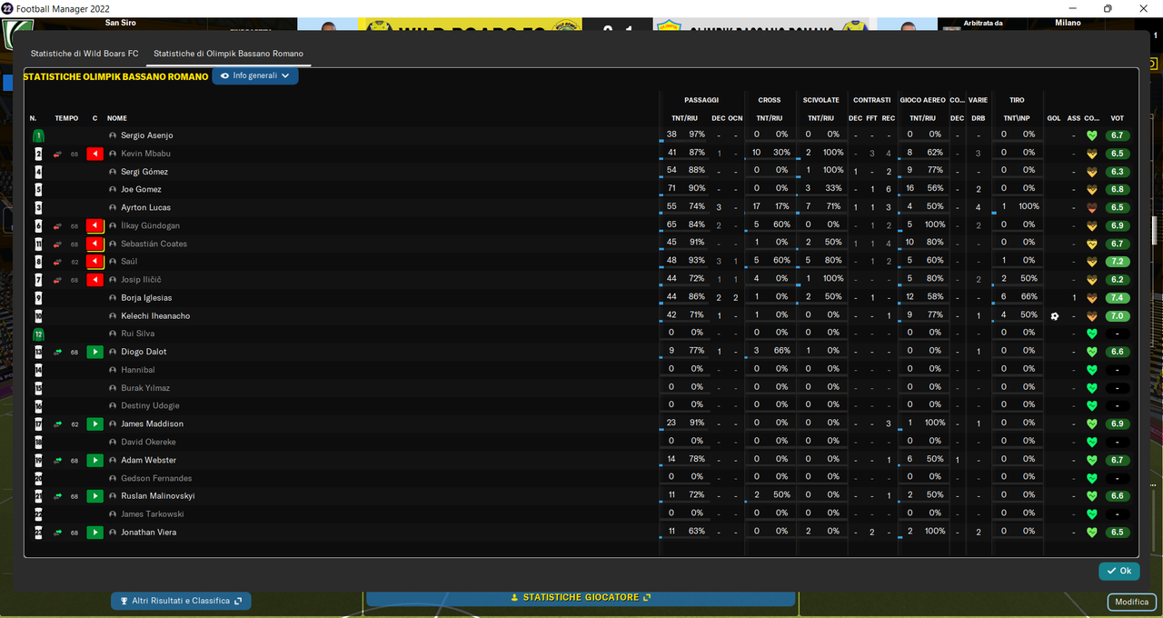
Task: Select player Sebastián Coates in the list
Action: point(154,244)
